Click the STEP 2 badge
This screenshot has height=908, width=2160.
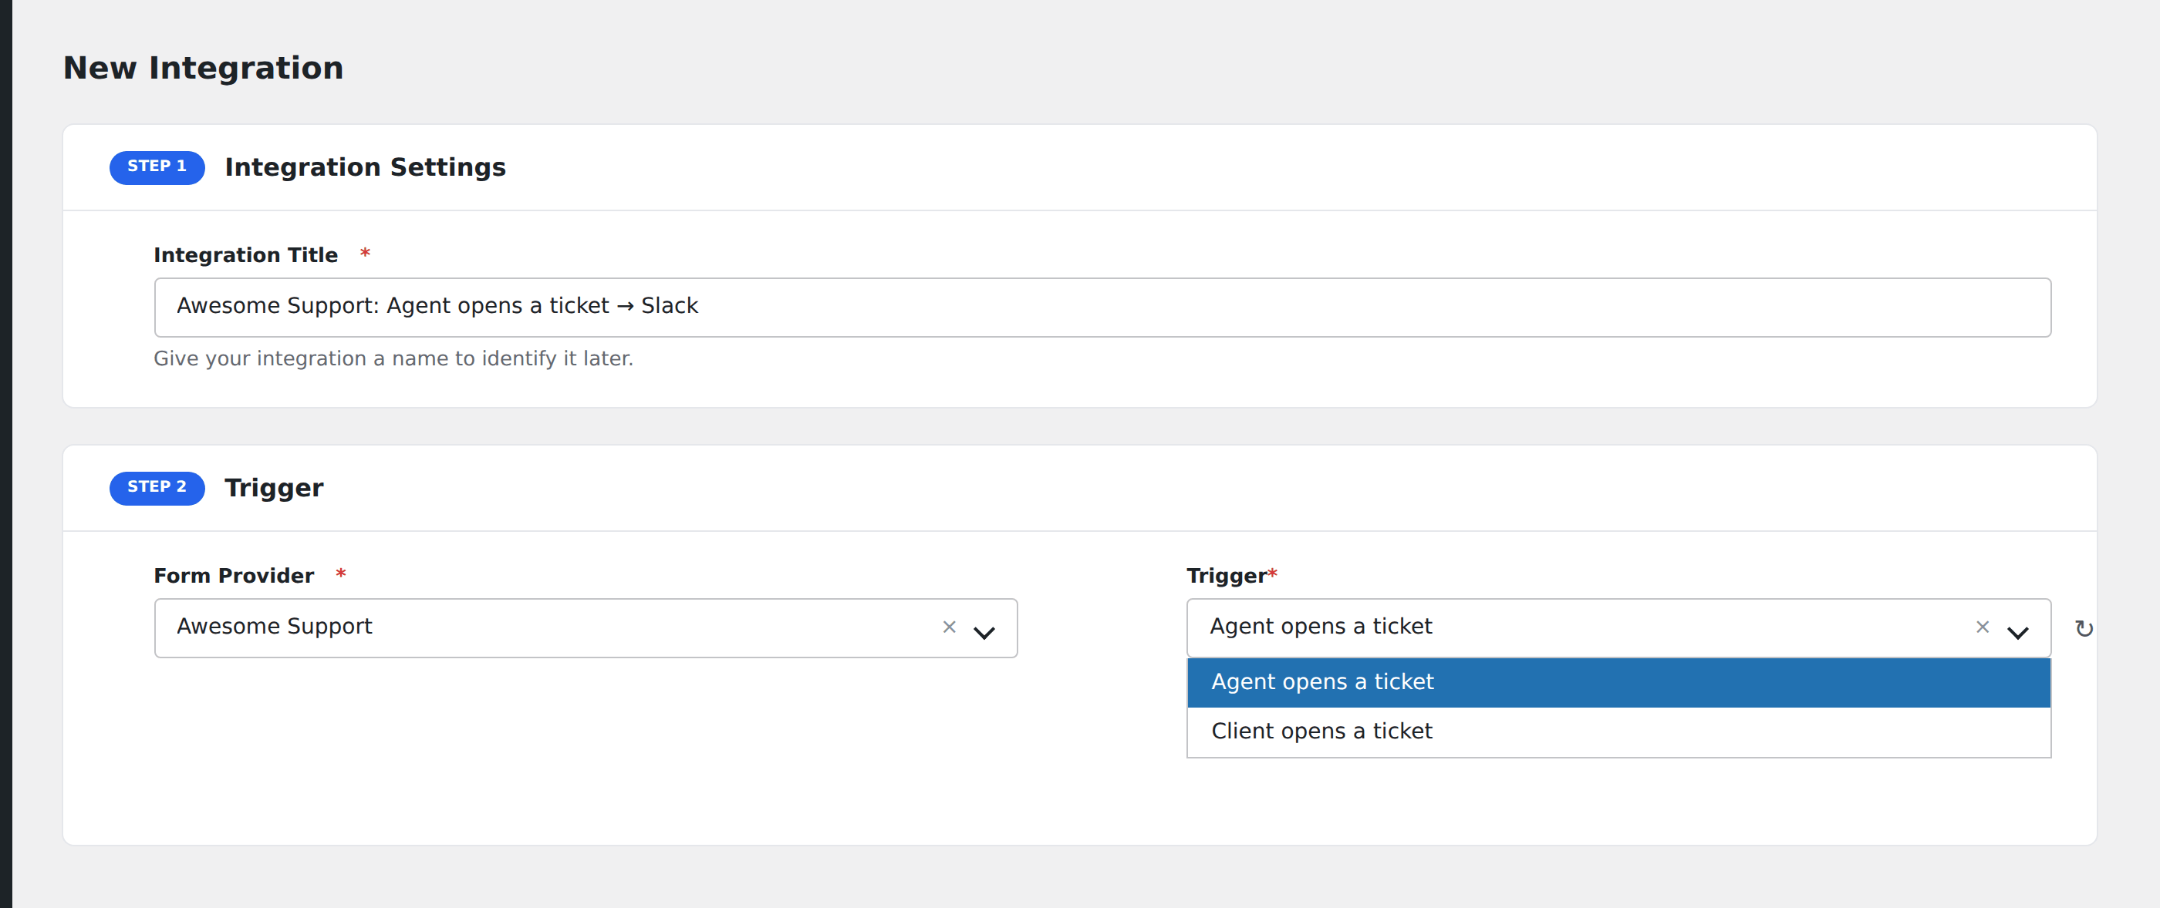point(157,487)
